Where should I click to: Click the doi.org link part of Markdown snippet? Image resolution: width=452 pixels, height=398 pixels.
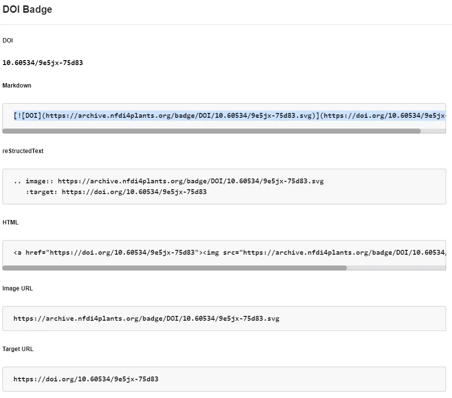(384, 116)
